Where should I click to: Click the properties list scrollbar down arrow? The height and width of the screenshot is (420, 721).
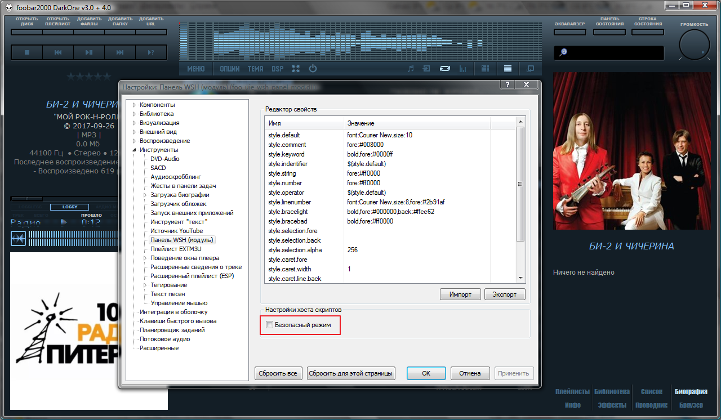click(519, 278)
